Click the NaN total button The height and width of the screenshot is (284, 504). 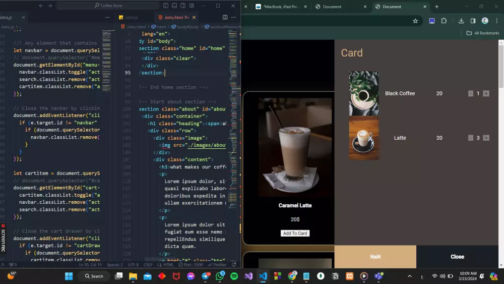click(x=375, y=257)
